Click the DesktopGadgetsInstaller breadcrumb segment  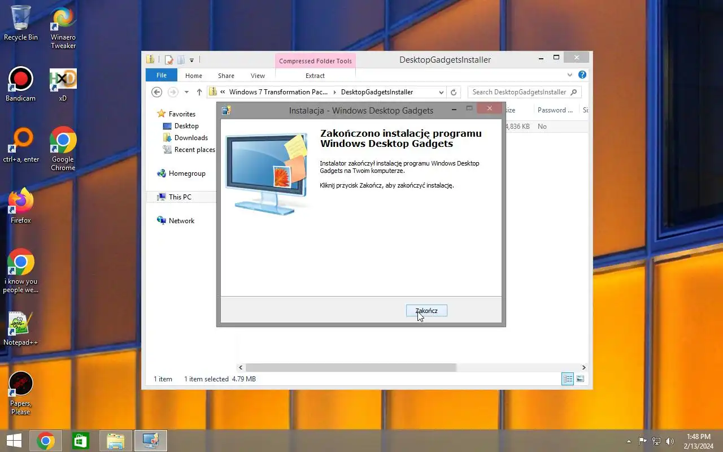377,92
